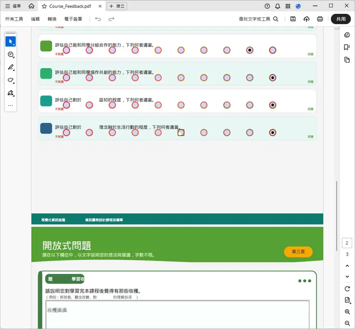Click the 收穫滿滿 text answer field
The height and width of the screenshot is (329, 355).
177,315
